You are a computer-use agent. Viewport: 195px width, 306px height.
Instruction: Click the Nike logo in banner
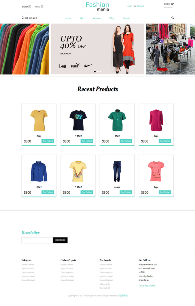pyautogui.click(x=88, y=65)
